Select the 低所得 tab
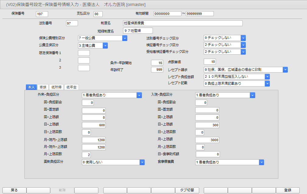This screenshot has width=307, height=194. tap(56, 87)
